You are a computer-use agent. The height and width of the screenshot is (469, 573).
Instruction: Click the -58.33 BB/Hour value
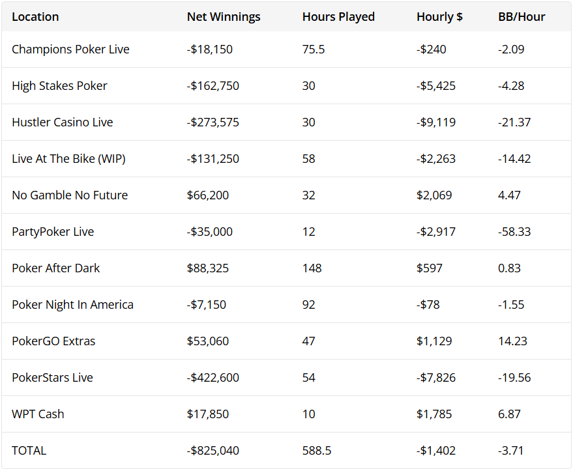click(515, 232)
